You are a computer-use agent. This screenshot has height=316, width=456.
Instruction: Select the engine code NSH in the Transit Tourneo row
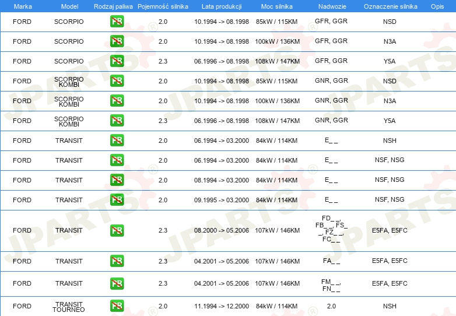pos(390,306)
